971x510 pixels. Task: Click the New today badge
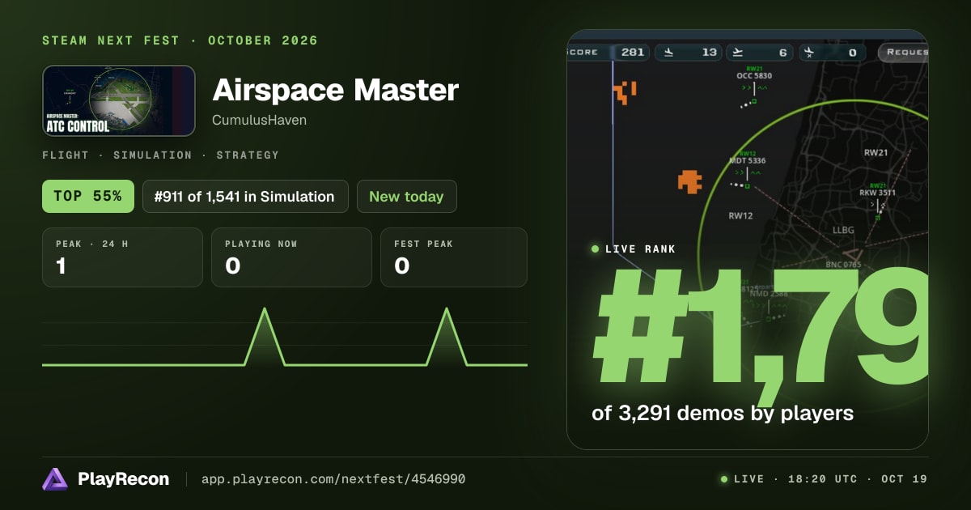[406, 196]
